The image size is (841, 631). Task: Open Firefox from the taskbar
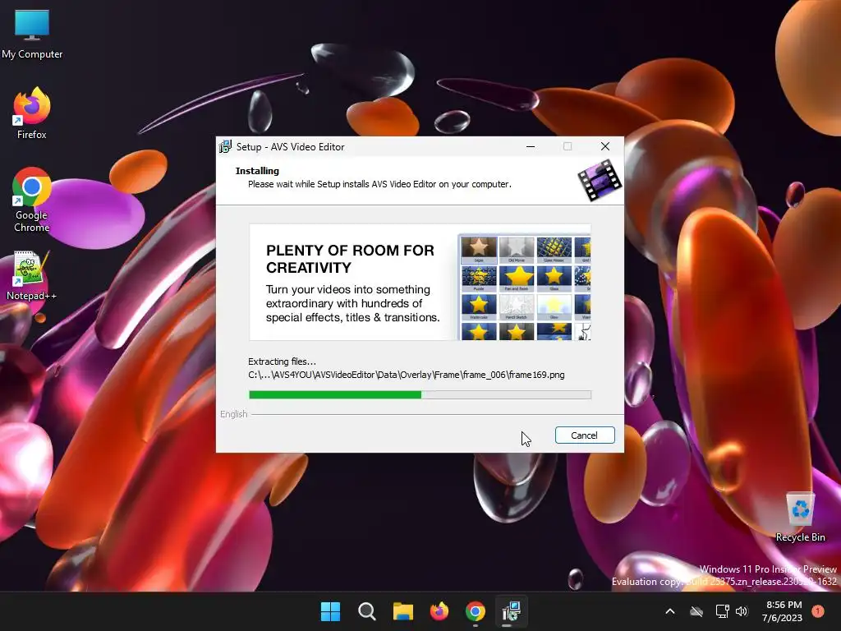coord(439,611)
